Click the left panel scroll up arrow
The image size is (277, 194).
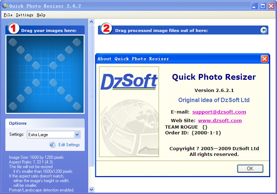coord(91,22)
